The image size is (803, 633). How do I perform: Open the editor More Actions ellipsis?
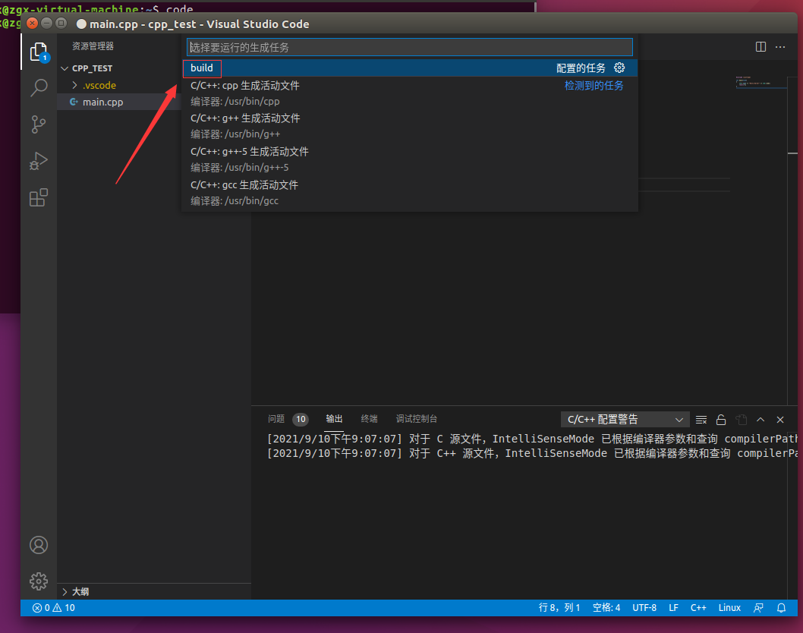click(x=780, y=46)
